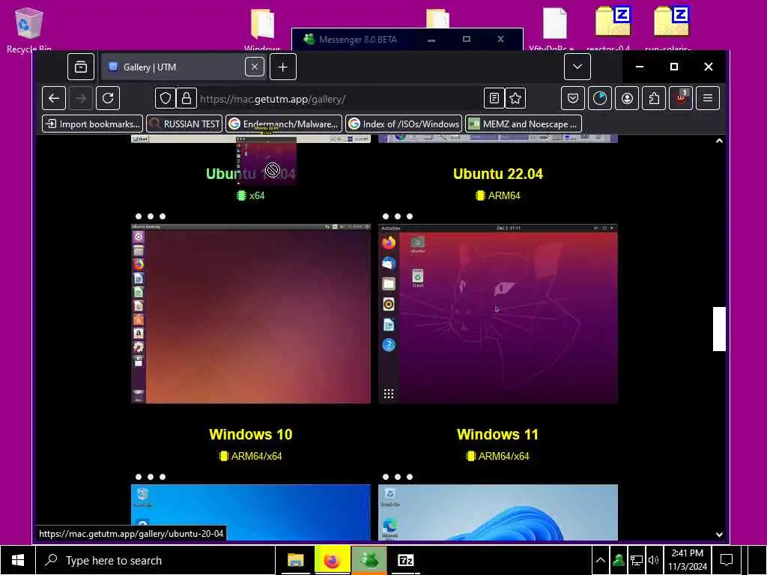Viewport: 767px width, 575px height.
Task: Open the RUSSIAN TEST bookmark
Action: click(184, 124)
